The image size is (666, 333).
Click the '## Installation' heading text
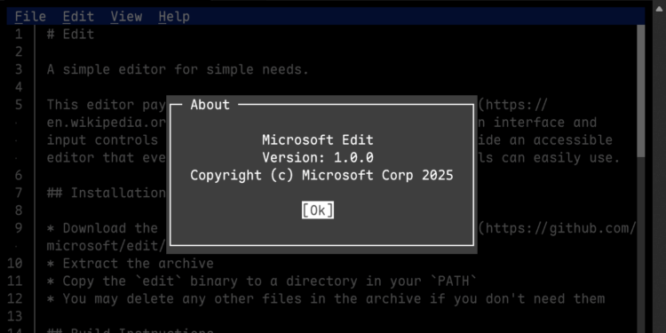(x=106, y=193)
